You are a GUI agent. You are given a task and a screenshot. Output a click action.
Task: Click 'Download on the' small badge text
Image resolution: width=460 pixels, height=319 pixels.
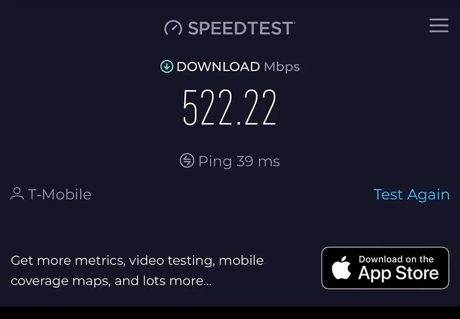396,259
